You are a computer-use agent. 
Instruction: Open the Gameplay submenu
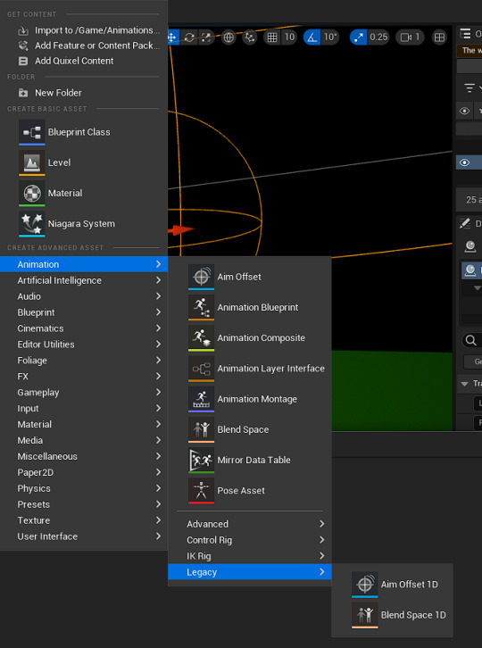pos(84,393)
